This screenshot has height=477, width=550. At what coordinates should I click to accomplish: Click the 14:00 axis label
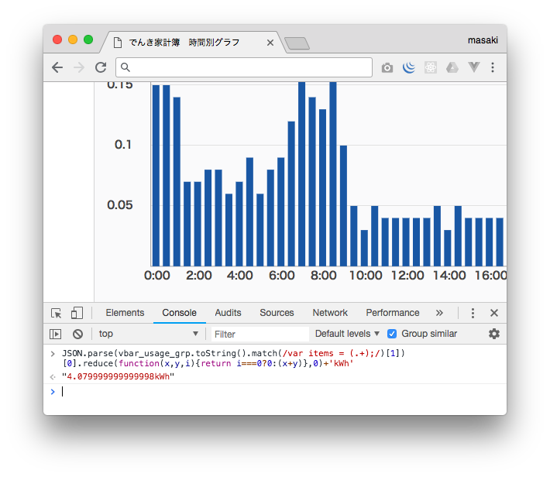[449, 276]
